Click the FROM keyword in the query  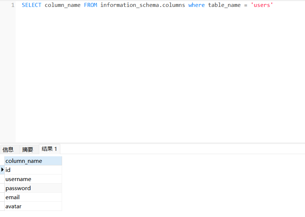point(90,5)
